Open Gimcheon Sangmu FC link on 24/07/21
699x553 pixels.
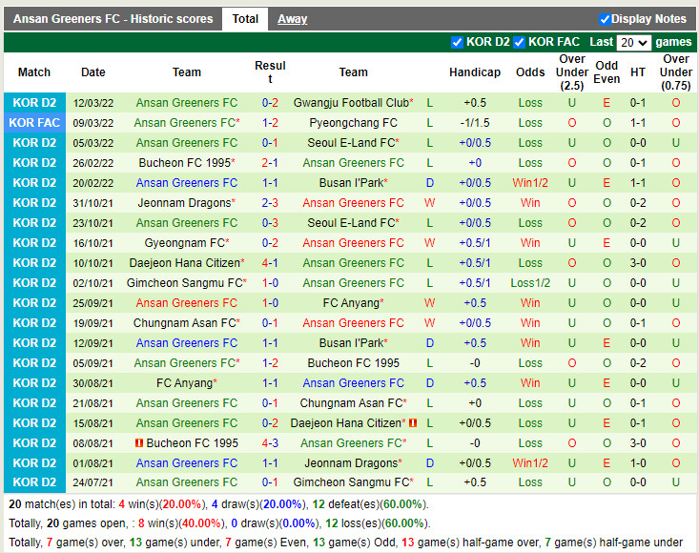click(x=351, y=483)
